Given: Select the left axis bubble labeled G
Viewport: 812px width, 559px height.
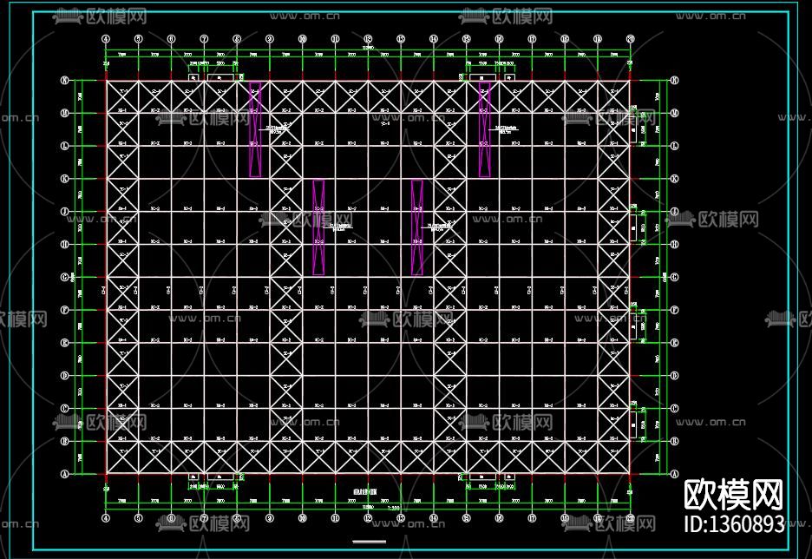Looking at the screenshot, I should pyautogui.click(x=65, y=277).
